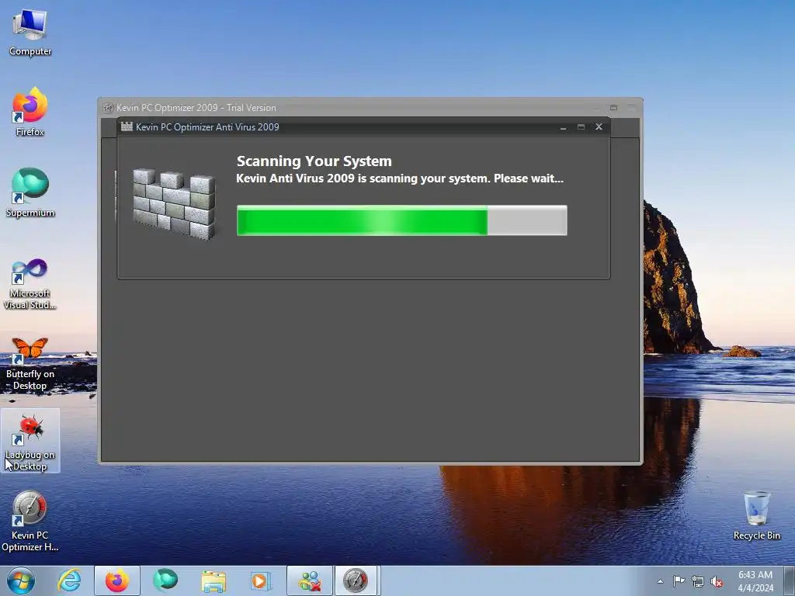Switch to the Messenger taskbar button

click(x=310, y=580)
